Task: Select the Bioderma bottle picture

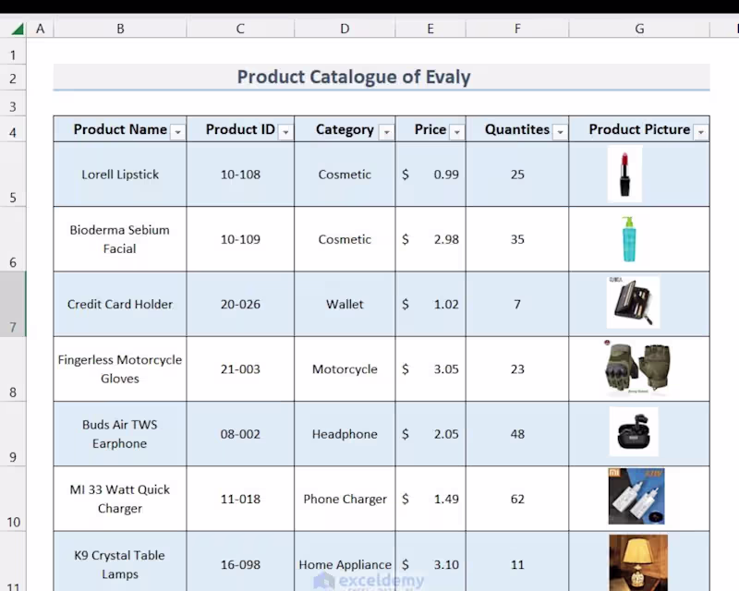Action: (x=629, y=239)
